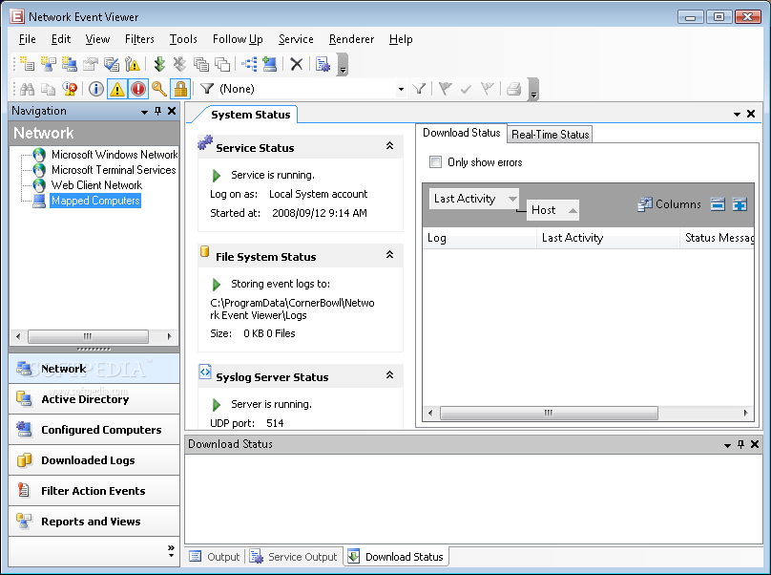Image resolution: width=771 pixels, height=575 pixels.
Task: Open the Navigation panel dropdown arrow
Action: click(144, 112)
